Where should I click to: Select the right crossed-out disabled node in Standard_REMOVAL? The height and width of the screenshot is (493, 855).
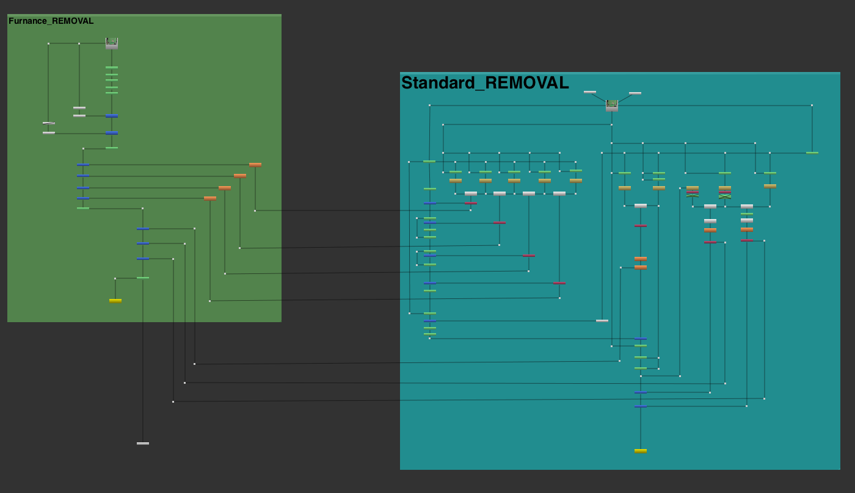click(725, 196)
